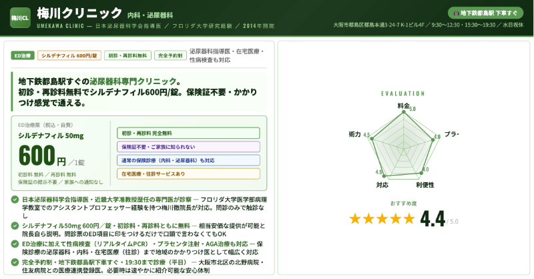Click the checkmark icon beside 完全予約制 line
Image resolution: width=534 pixels, height=279 pixels.
point(15,262)
